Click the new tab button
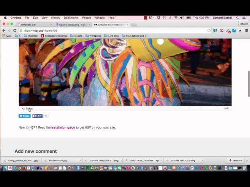250x187 pixels. tap(134, 25)
